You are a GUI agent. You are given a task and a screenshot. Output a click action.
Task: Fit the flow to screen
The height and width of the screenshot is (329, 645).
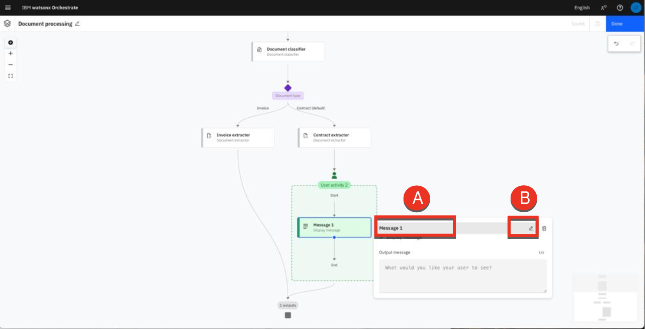[x=11, y=76]
